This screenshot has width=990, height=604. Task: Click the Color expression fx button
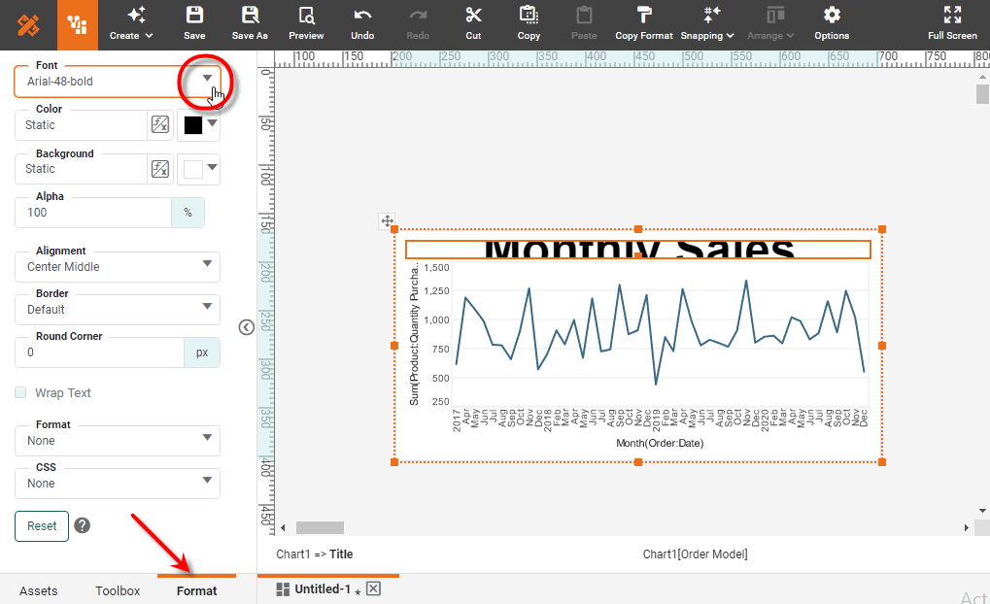coord(160,124)
